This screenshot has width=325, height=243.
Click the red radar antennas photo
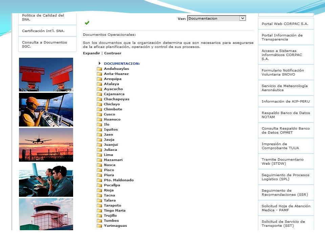[46, 75]
